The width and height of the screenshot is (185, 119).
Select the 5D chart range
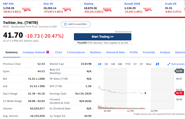tap(106, 64)
